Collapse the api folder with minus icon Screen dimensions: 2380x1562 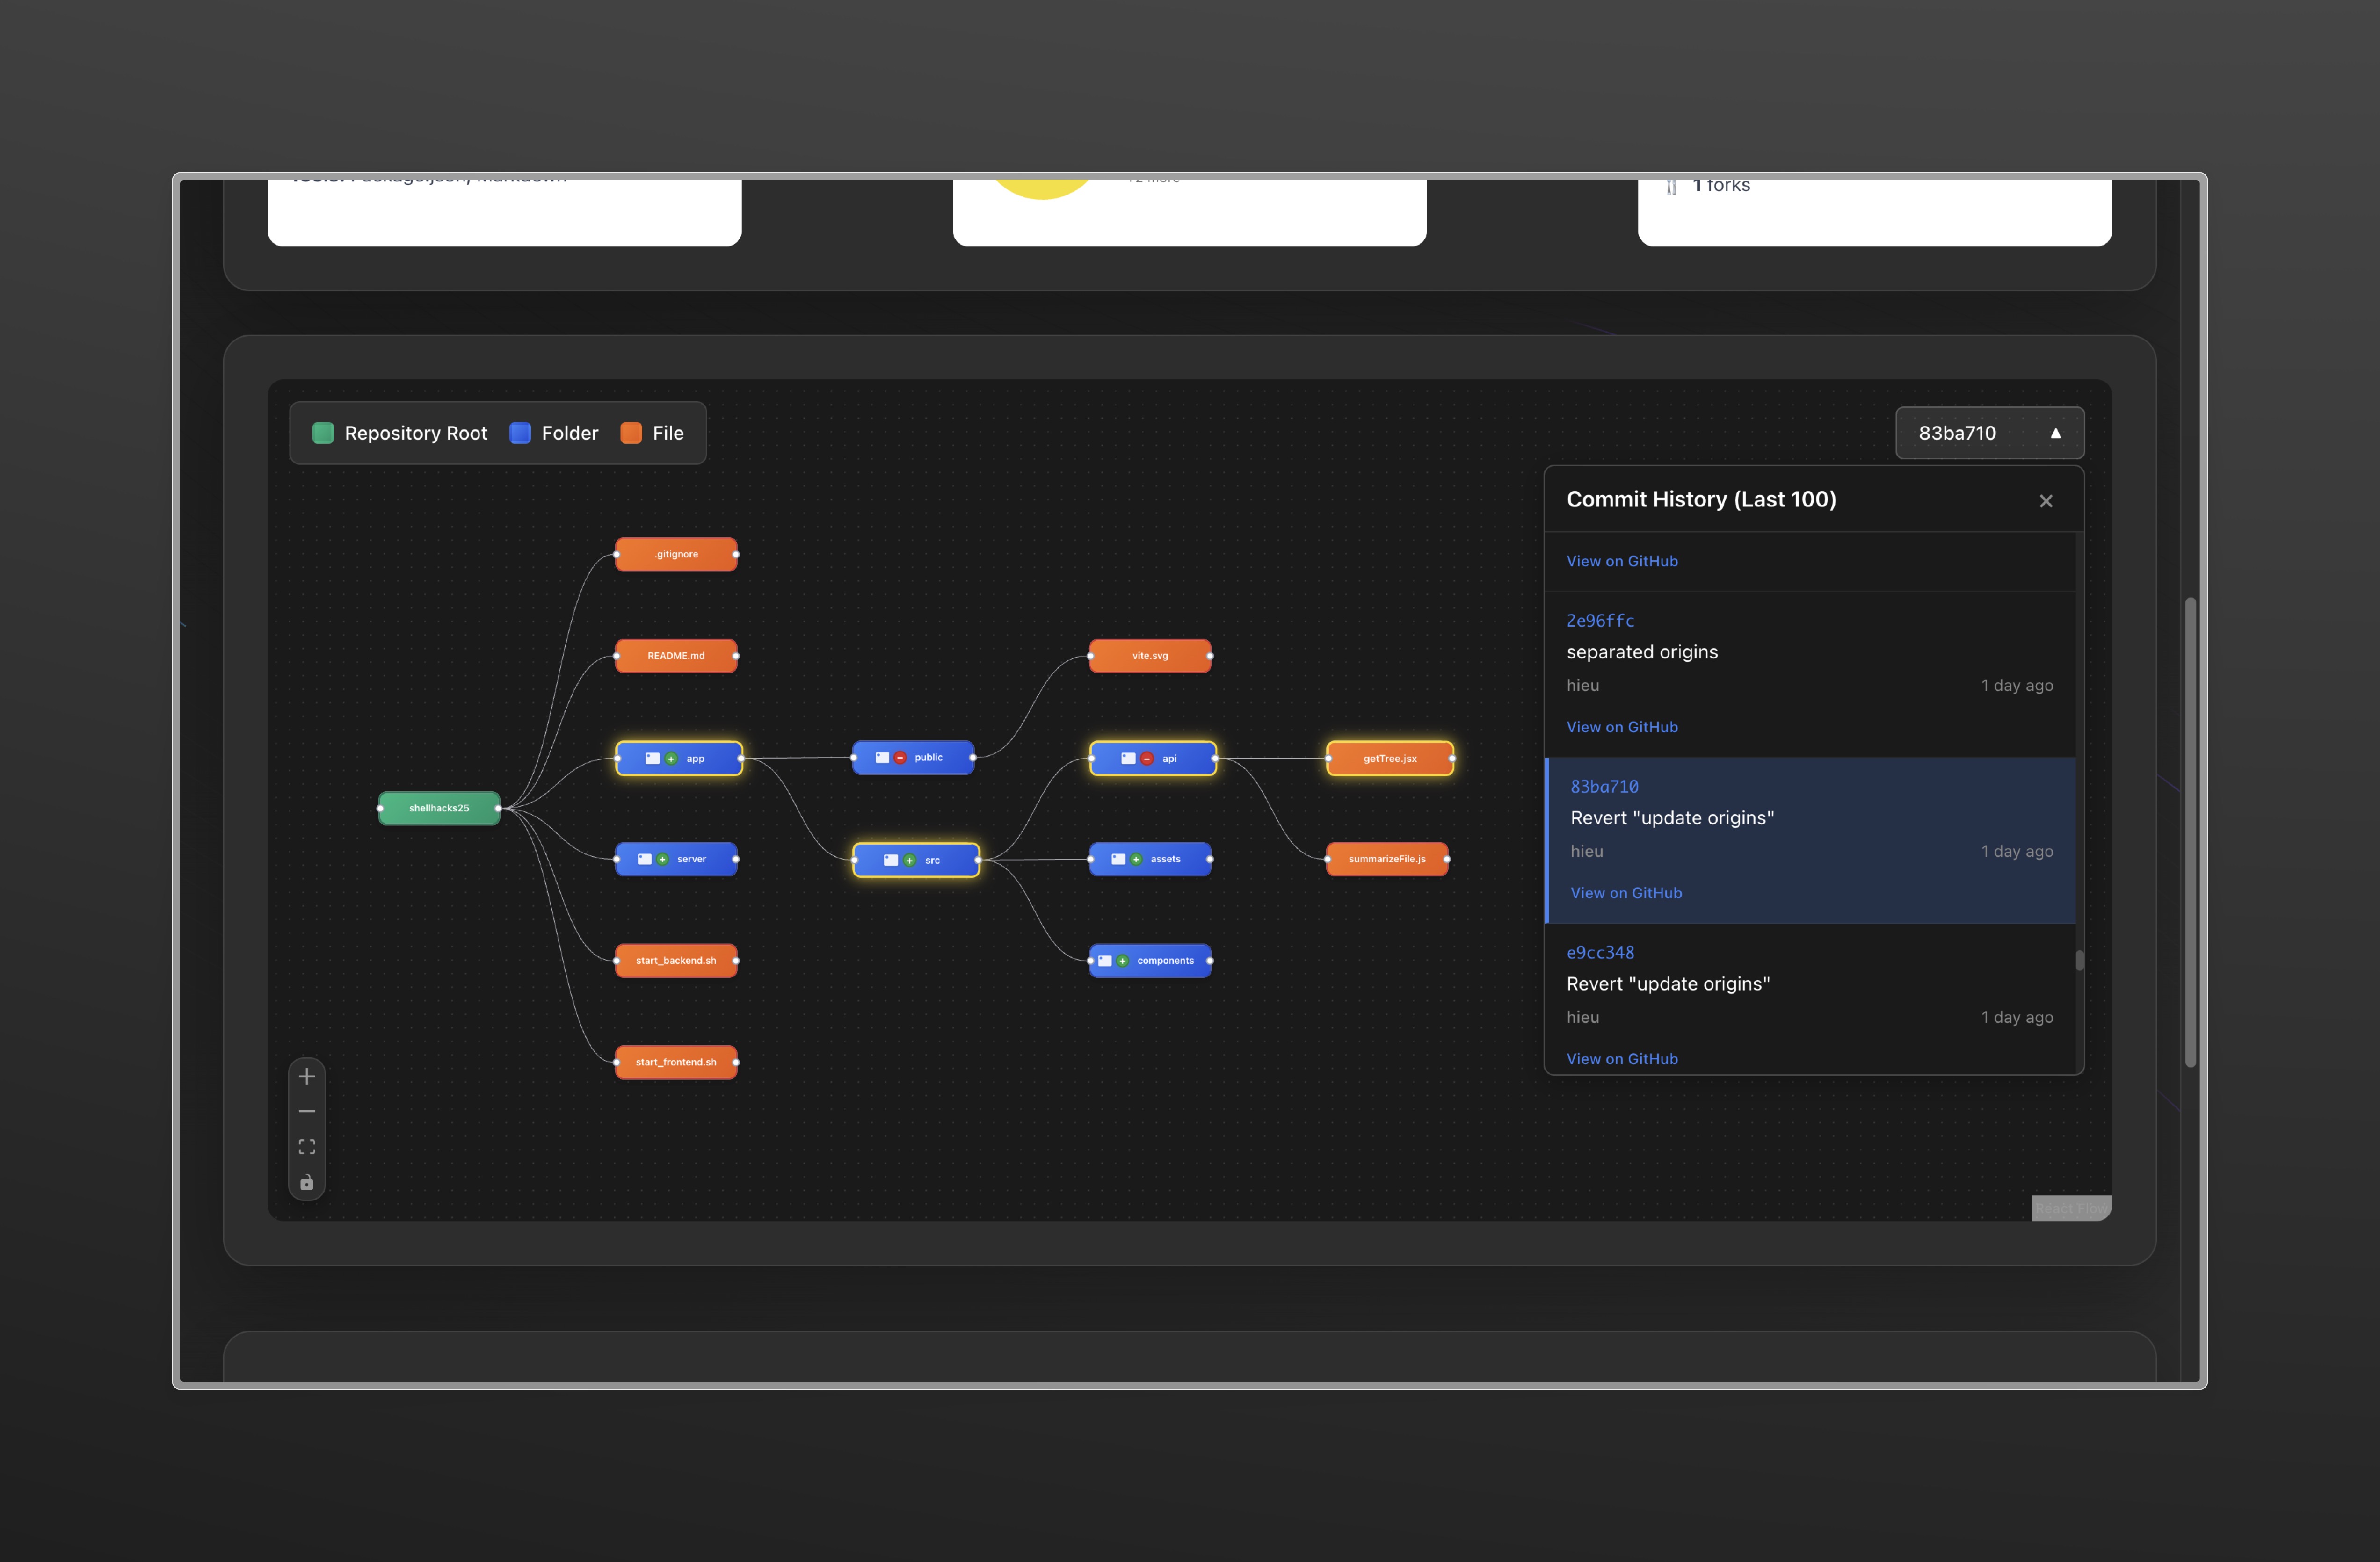[1147, 759]
